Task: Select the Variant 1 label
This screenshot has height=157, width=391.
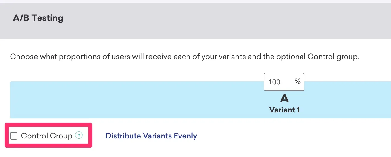Action: 284,110
